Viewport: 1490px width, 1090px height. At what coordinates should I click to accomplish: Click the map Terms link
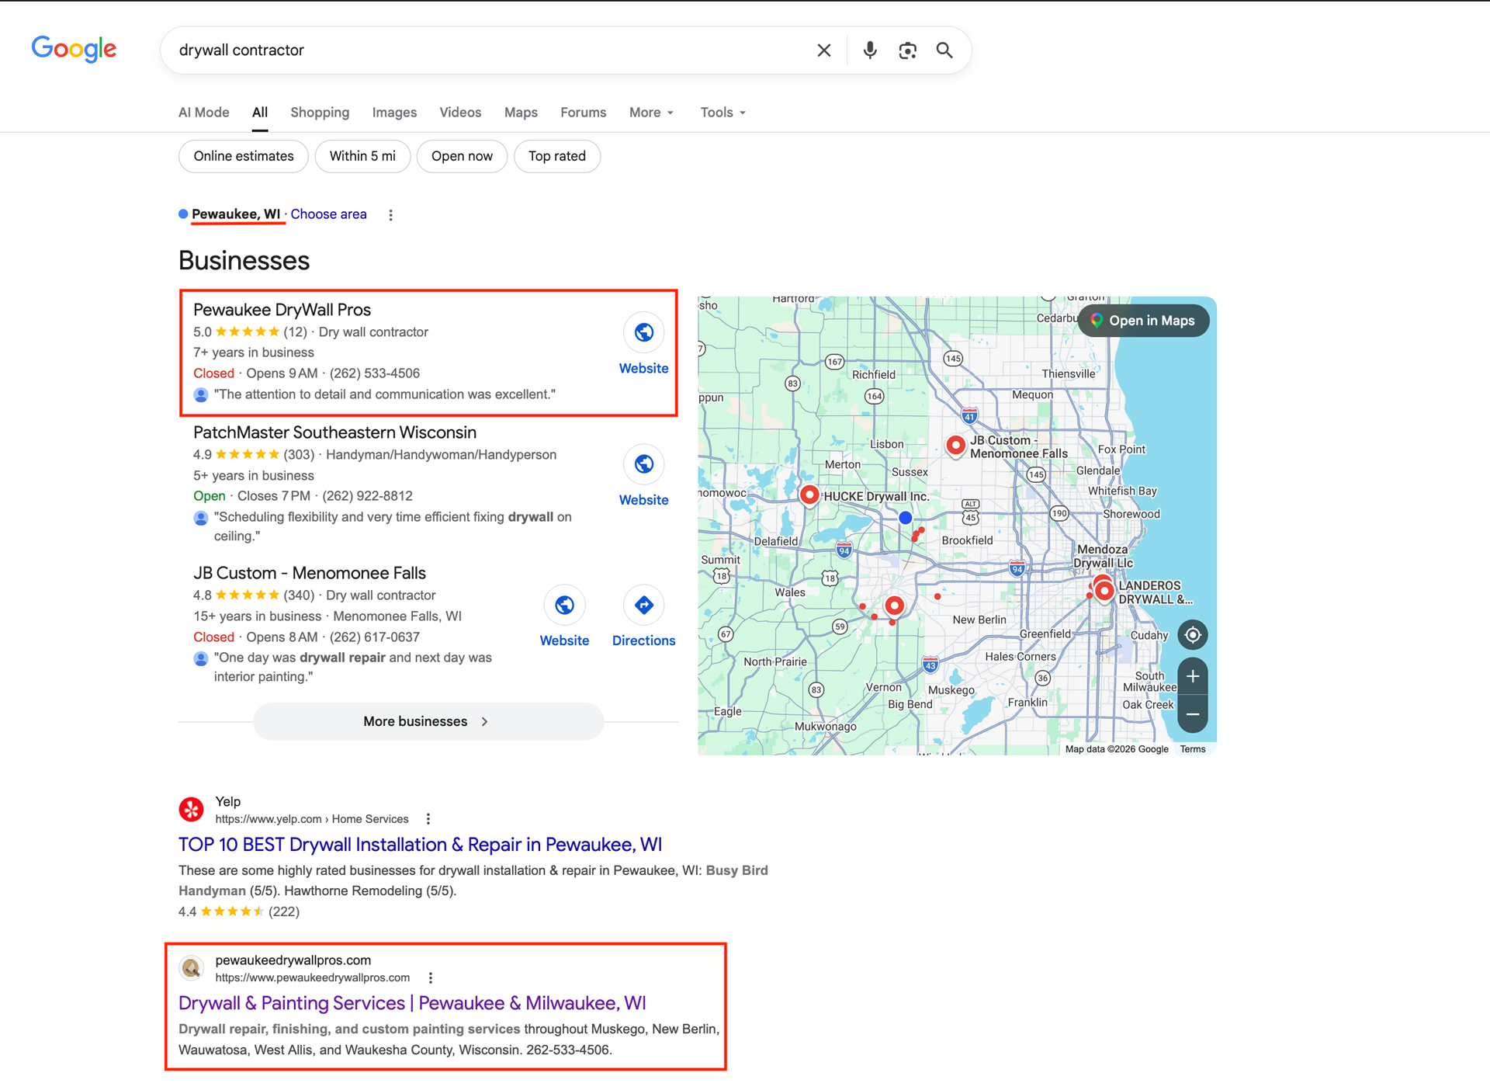(x=1193, y=749)
